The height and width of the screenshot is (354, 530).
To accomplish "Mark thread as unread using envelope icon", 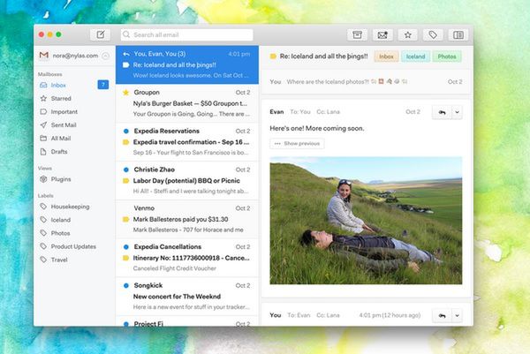I will (382, 34).
